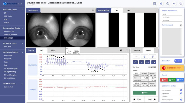
Task: Select the Left eye graph tab
Action: coord(42,50)
